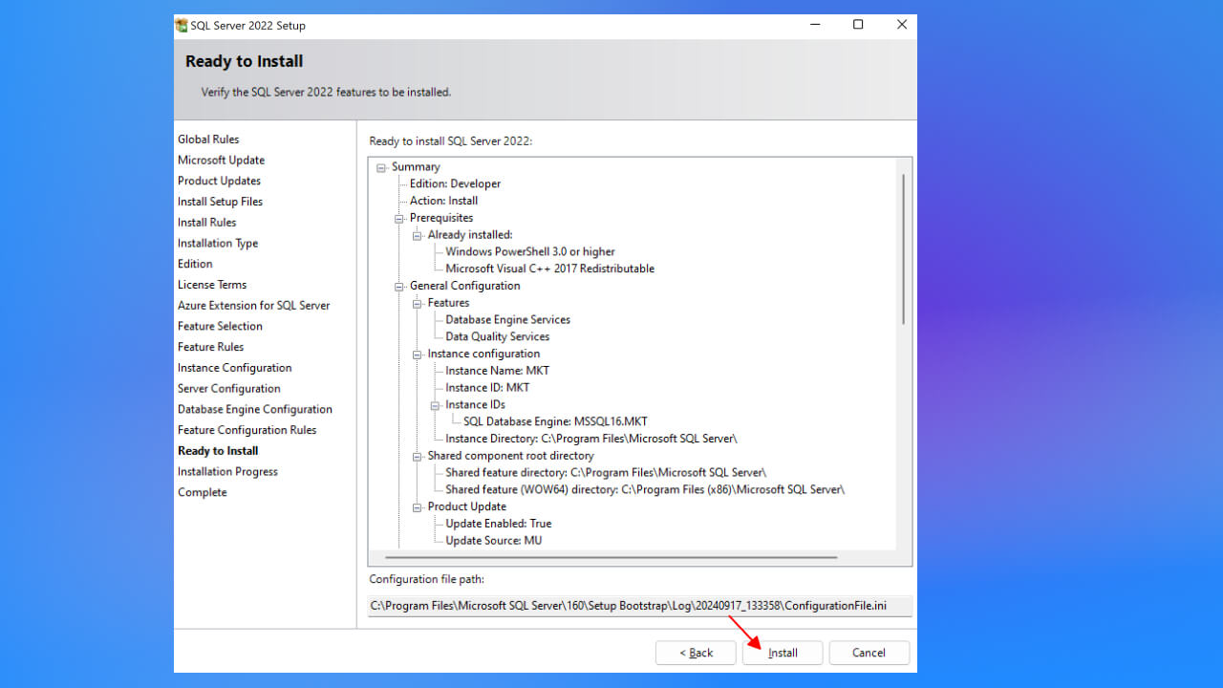This screenshot has width=1223, height=688.
Task: Select 'Instance ID: MKT' row
Action: coord(487,388)
